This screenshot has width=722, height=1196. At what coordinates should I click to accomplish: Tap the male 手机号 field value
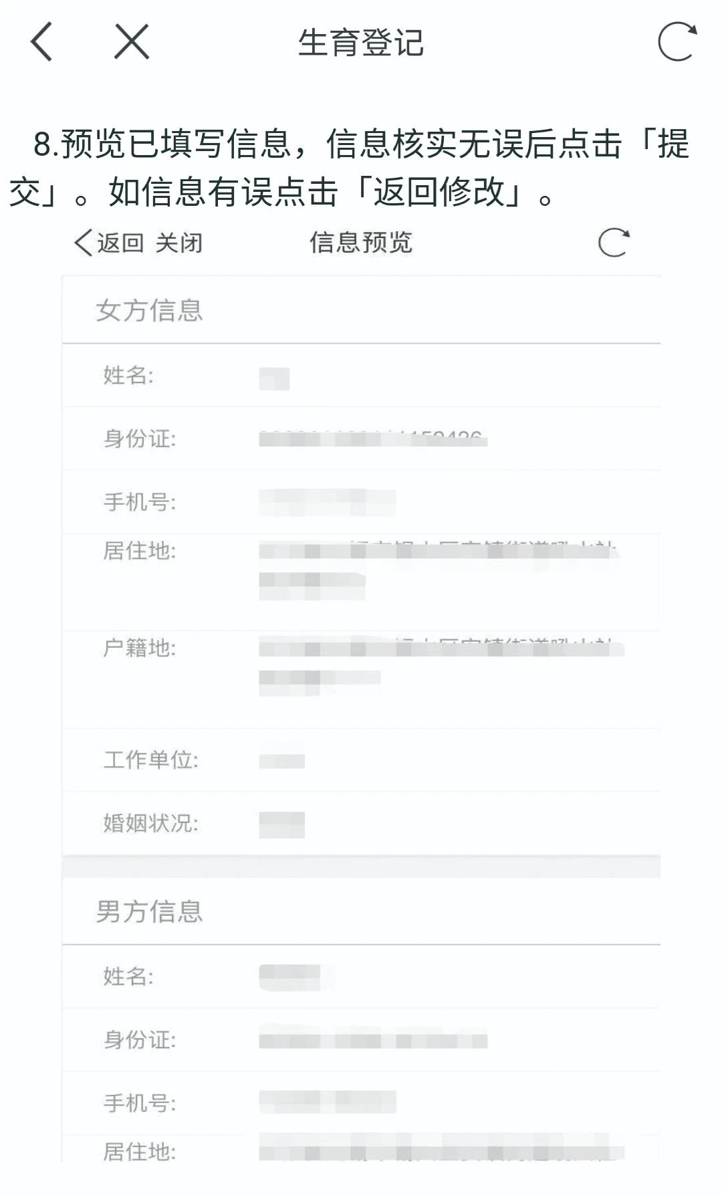(x=328, y=1102)
